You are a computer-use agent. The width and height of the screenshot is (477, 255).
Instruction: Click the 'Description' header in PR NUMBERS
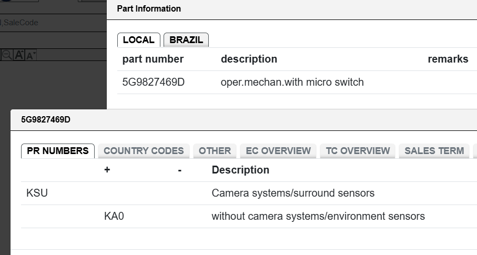240,170
